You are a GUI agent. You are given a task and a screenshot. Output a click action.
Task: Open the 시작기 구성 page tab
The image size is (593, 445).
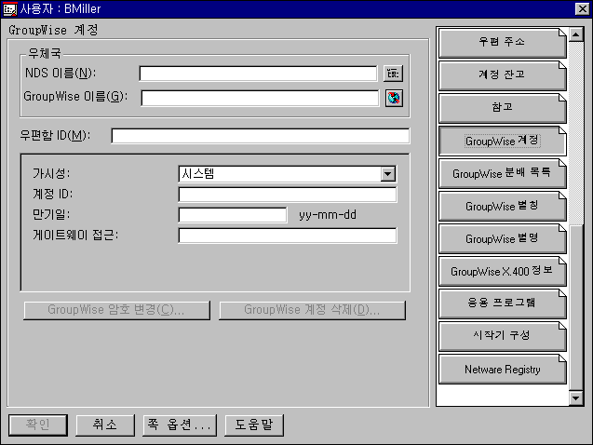point(503,336)
